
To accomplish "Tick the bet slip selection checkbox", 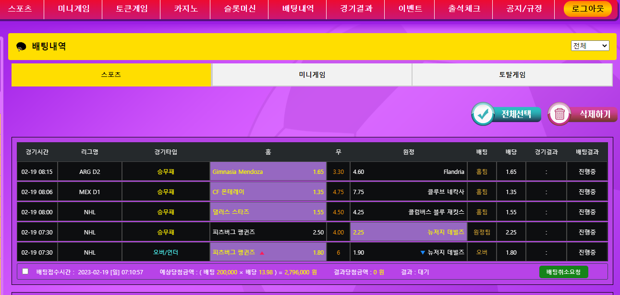I will 25,271.
